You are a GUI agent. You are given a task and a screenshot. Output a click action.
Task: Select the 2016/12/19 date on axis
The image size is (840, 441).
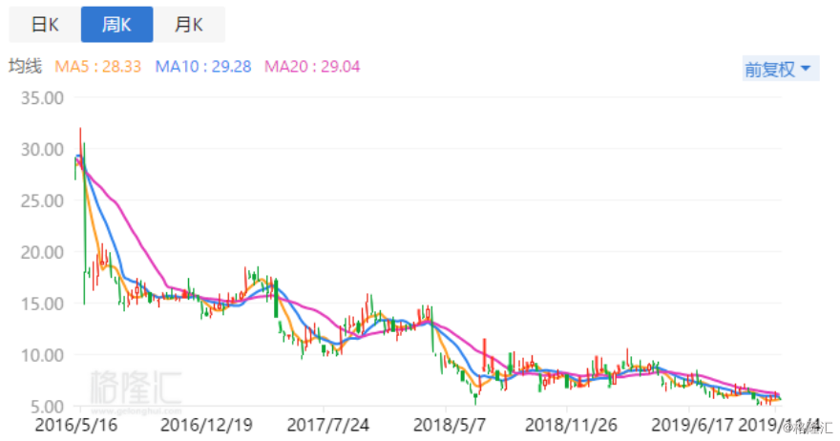click(207, 425)
